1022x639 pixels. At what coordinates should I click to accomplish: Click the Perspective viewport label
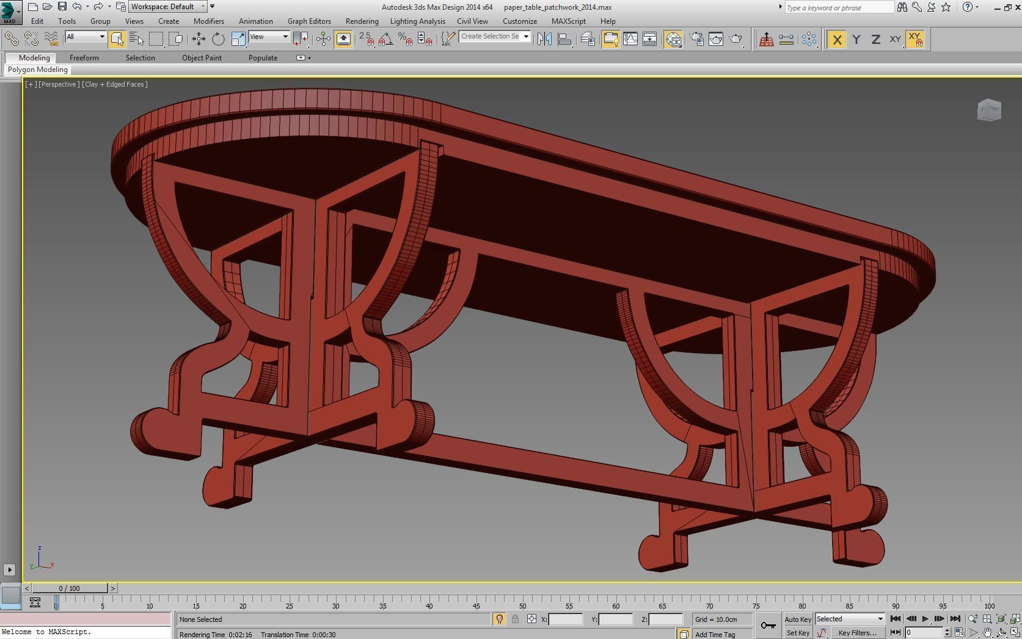(x=59, y=84)
